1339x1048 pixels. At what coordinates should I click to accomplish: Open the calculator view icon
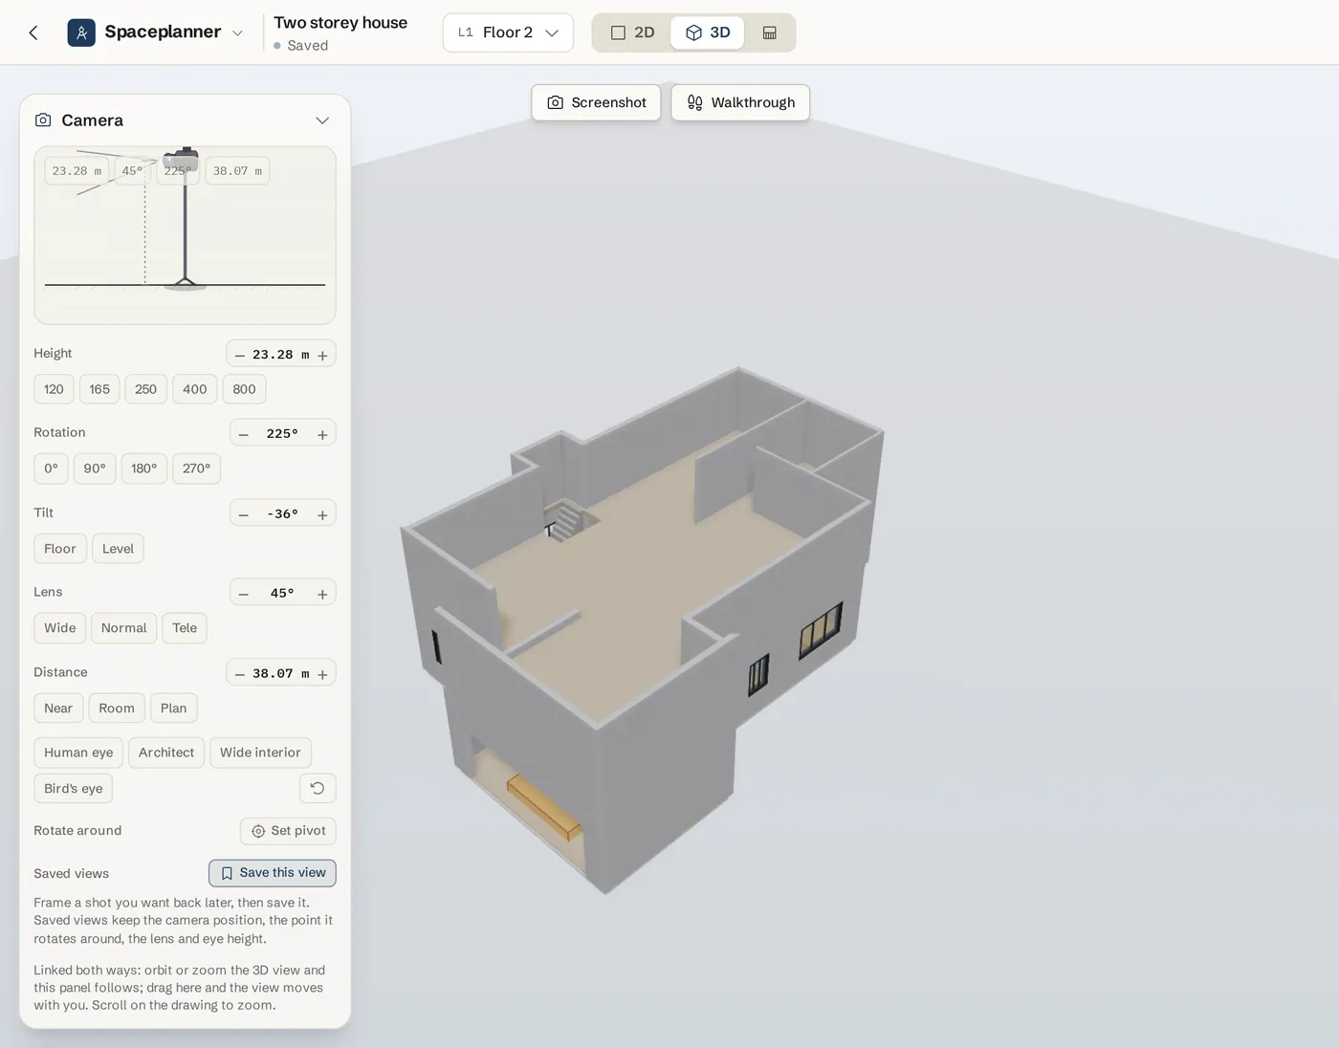pos(769,33)
